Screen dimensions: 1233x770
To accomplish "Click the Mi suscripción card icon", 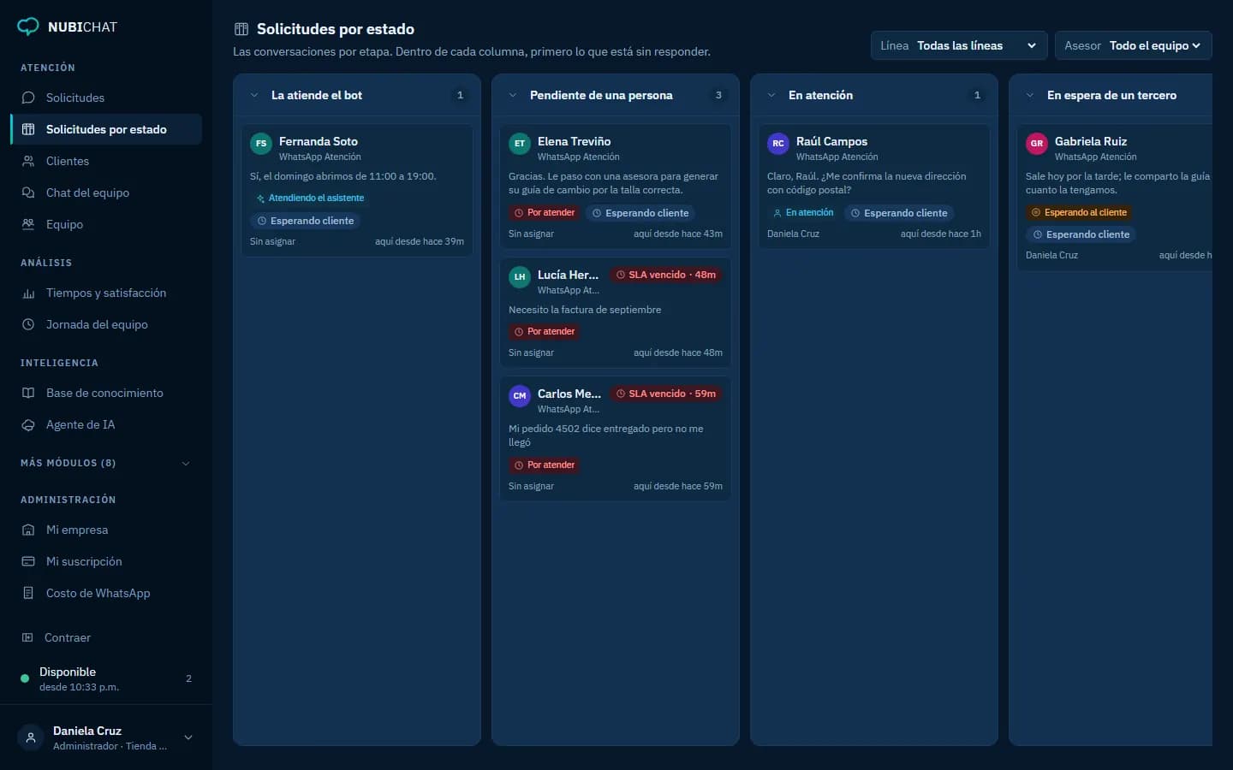I will click(x=28, y=561).
